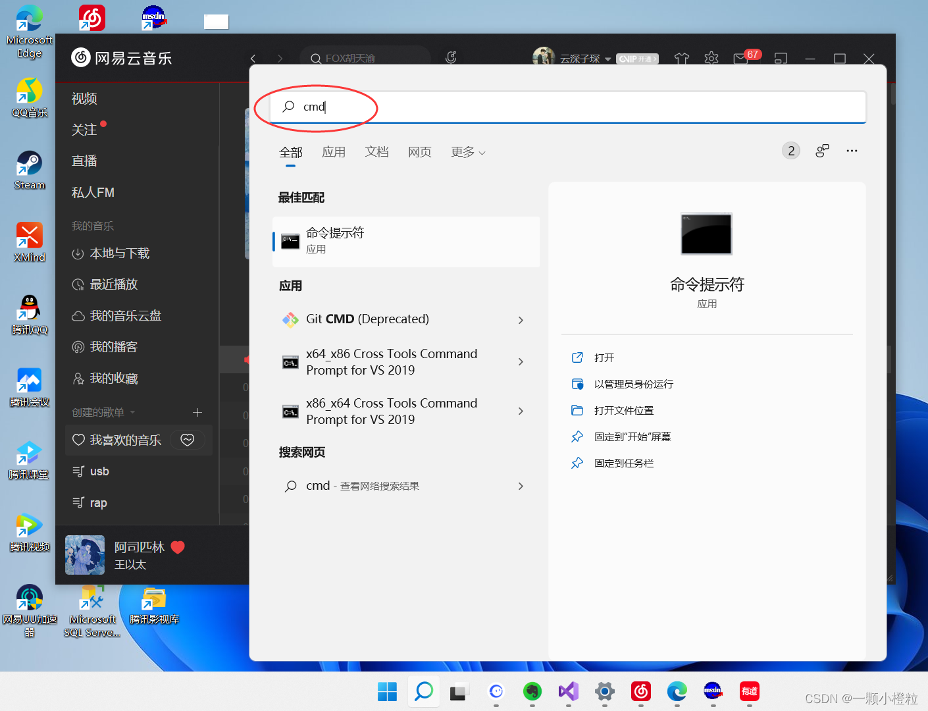Open 腾讯会议 desktop shortcut
The height and width of the screenshot is (711, 928).
(x=29, y=387)
